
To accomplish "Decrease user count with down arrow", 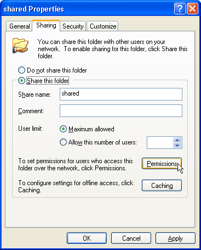I will [177, 146].
